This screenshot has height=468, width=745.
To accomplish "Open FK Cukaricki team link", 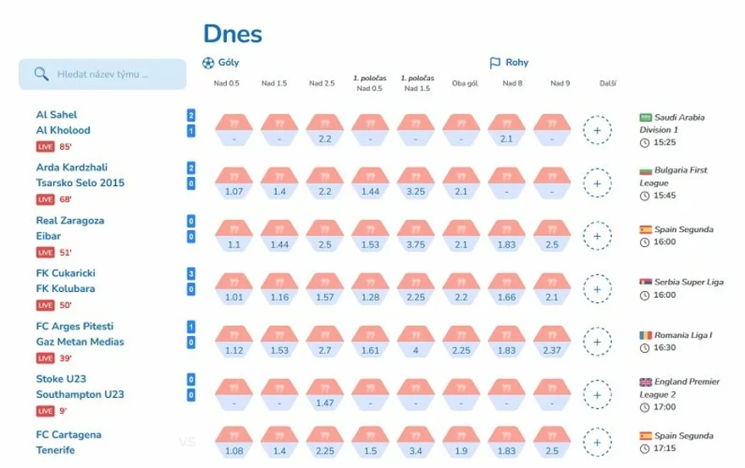I will (x=64, y=273).
